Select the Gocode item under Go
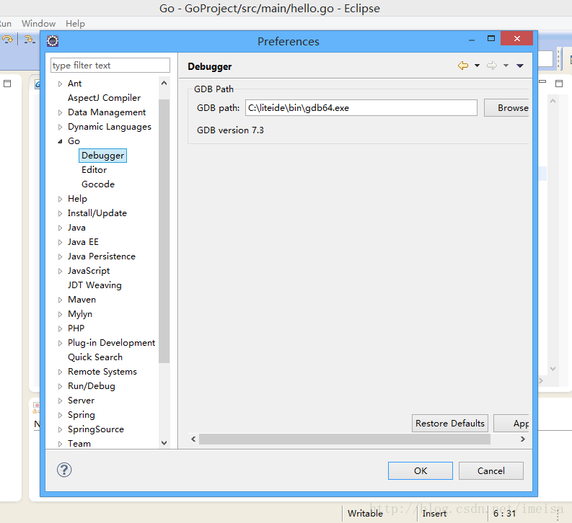572x523 pixels. click(x=98, y=184)
